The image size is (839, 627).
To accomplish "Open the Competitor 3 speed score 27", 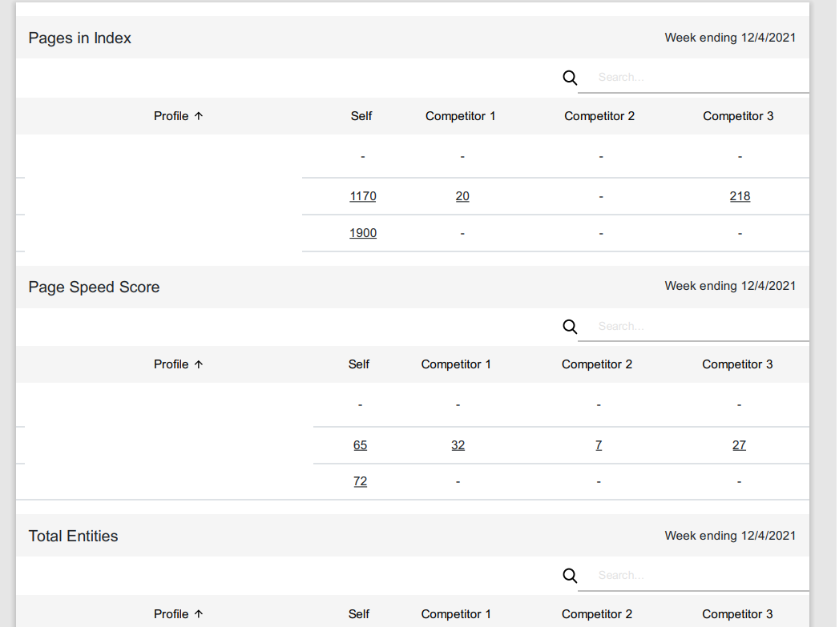I will click(739, 445).
